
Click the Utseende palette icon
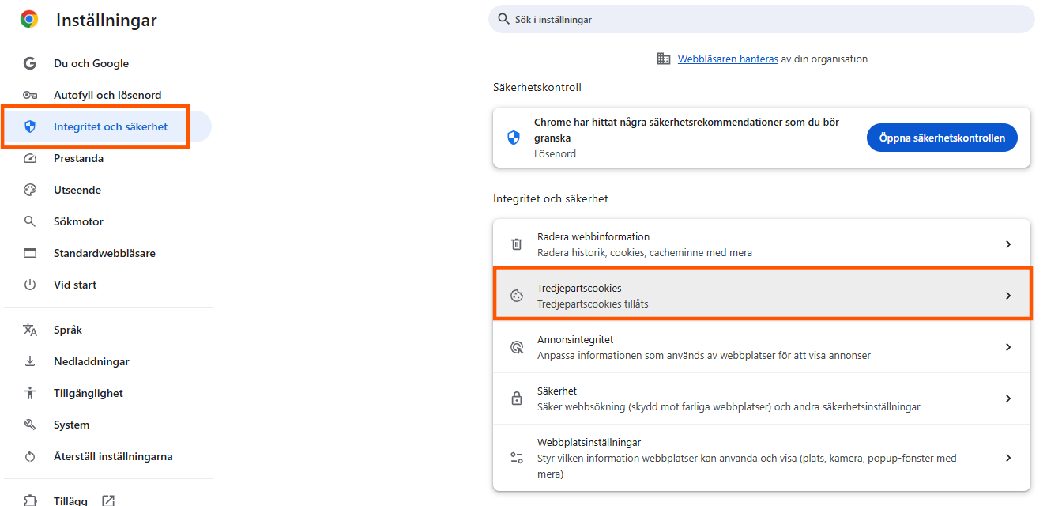(x=29, y=190)
